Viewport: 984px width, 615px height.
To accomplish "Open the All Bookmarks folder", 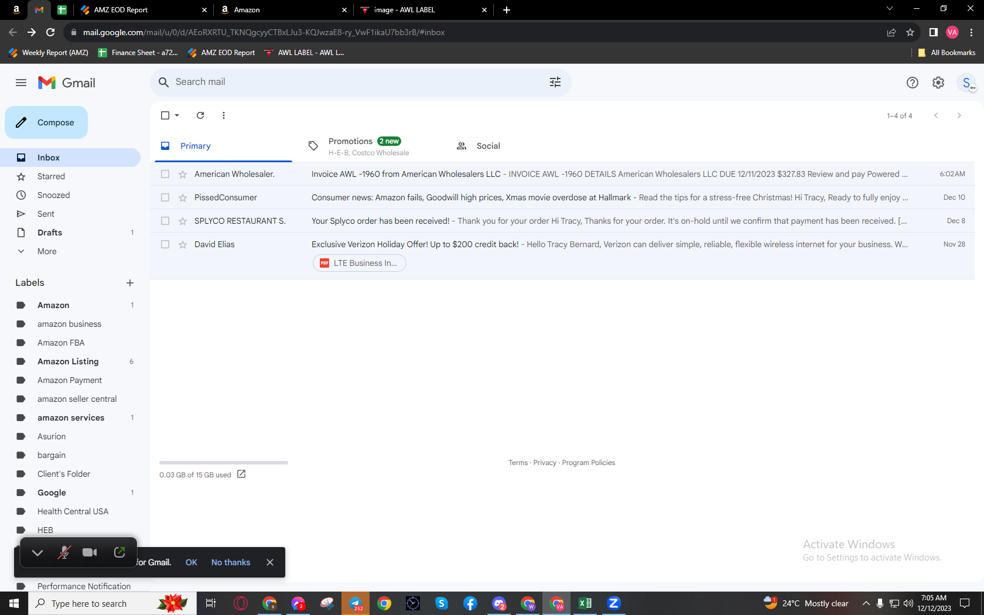I will 947,53.
